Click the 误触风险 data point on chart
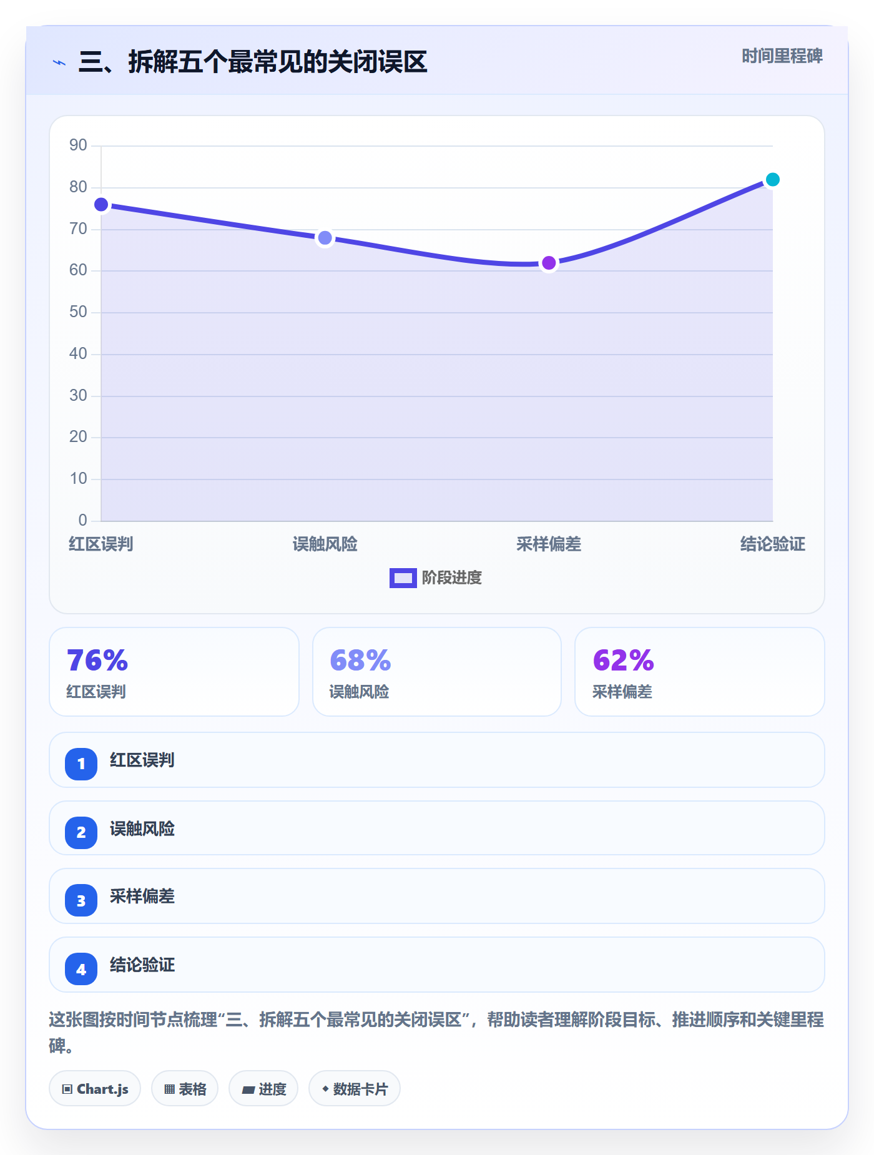This screenshot has height=1155, width=874. tap(325, 238)
